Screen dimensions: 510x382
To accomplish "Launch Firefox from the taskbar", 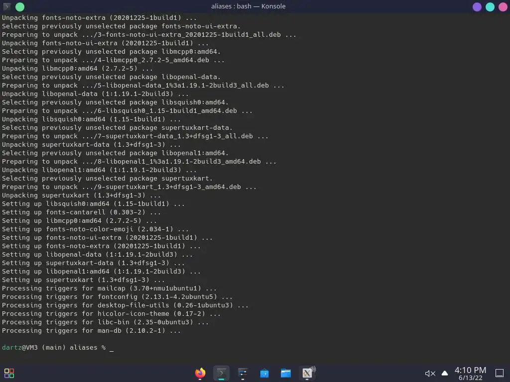I will click(x=200, y=373).
